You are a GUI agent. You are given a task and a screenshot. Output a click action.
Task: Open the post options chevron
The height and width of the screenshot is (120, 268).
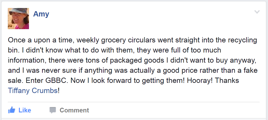pyautogui.click(x=257, y=12)
